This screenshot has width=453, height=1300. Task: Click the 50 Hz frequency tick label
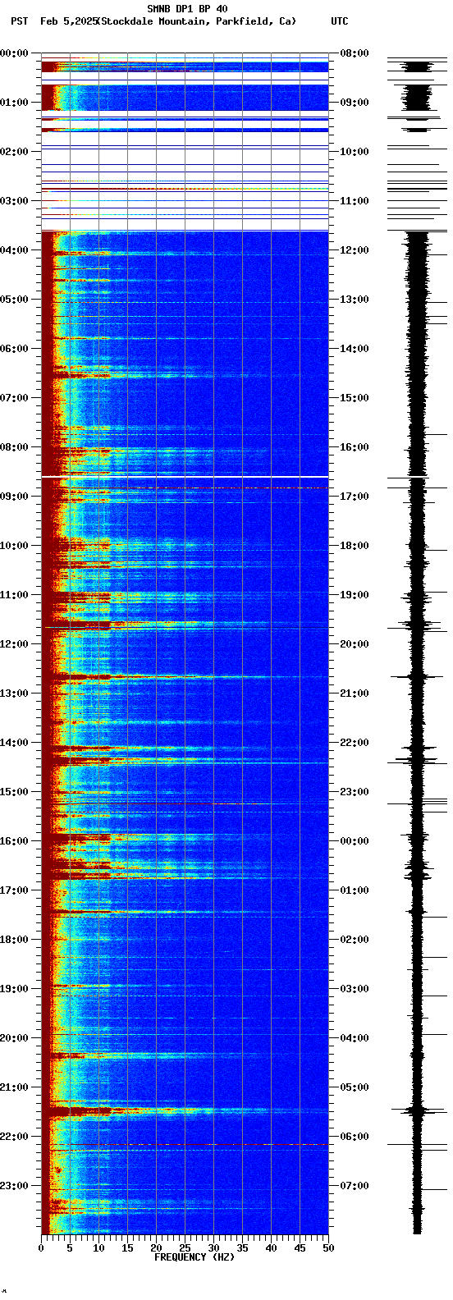tap(328, 1248)
